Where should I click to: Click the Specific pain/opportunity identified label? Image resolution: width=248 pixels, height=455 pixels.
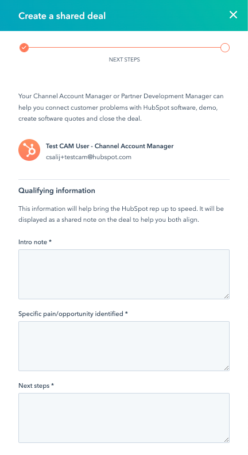[x=73, y=314]
